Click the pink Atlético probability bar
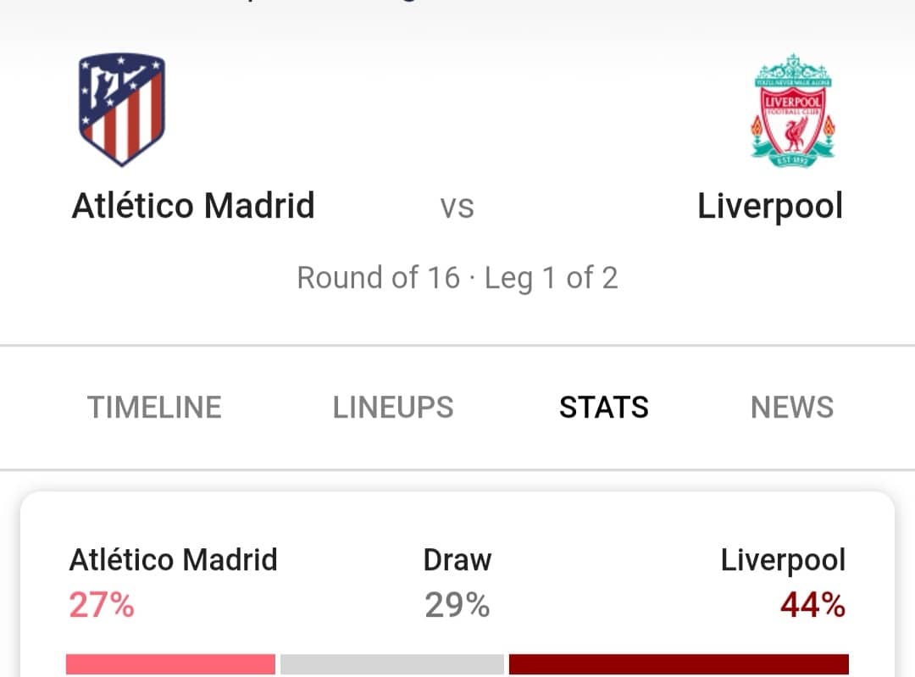Screen dimensions: 915x677 (x=170, y=665)
